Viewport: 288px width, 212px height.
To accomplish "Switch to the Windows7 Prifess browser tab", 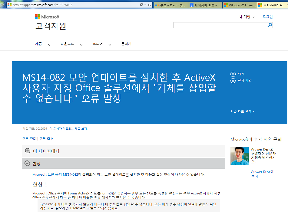I will [x=240, y=5].
